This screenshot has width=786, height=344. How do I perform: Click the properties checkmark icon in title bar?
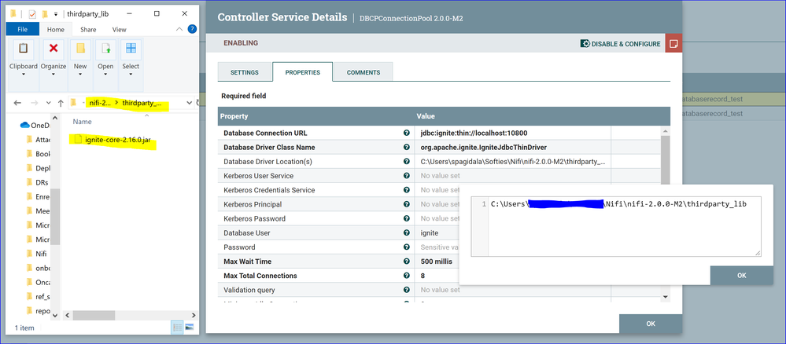click(x=32, y=14)
